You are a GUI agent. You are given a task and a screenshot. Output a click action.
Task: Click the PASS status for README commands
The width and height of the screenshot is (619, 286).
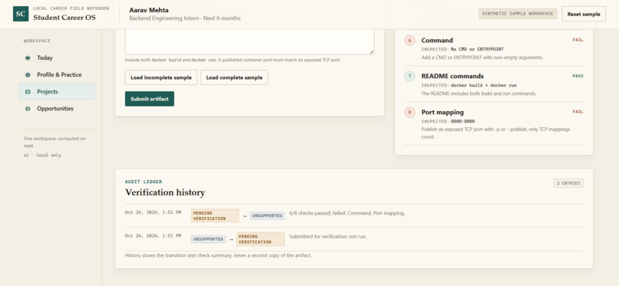point(578,76)
